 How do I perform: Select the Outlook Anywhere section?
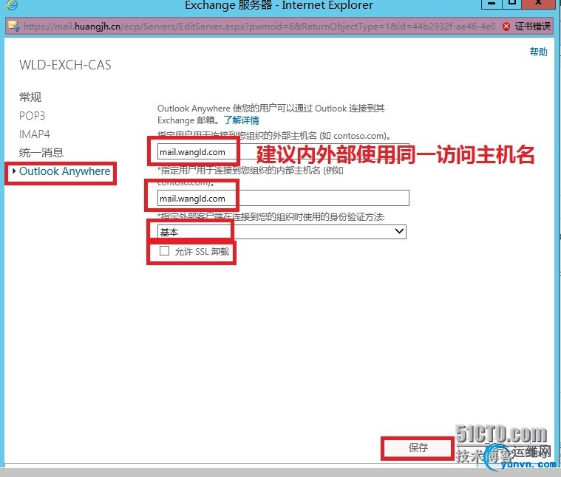point(65,171)
